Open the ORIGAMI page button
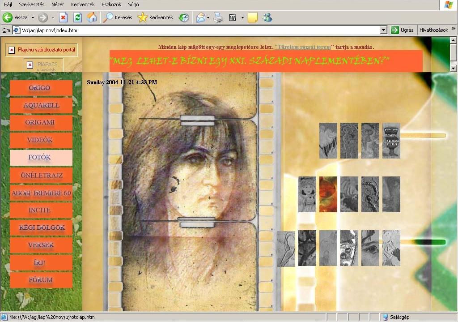458x322 pixels. (41, 123)
